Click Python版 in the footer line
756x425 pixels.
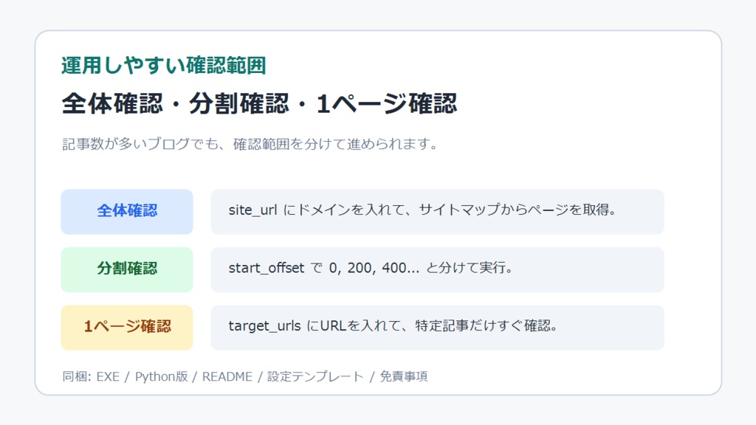161,376
